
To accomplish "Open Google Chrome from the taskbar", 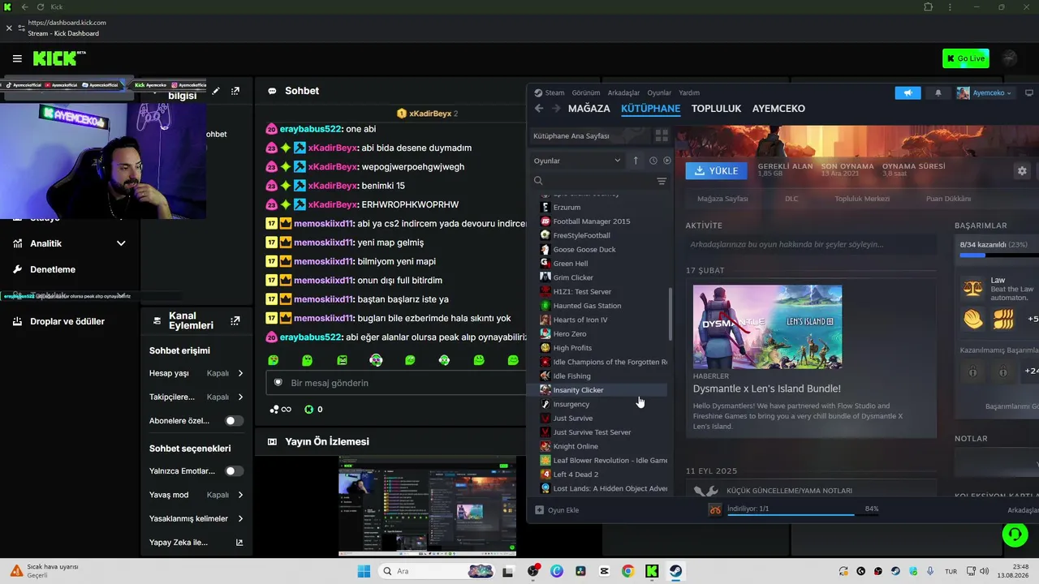I will (x=628, y=571).
